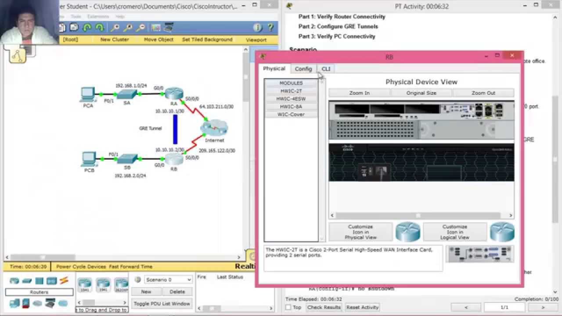Click the Delete scenario button
The image size is (562, 316).
click(x=177, y=291)
